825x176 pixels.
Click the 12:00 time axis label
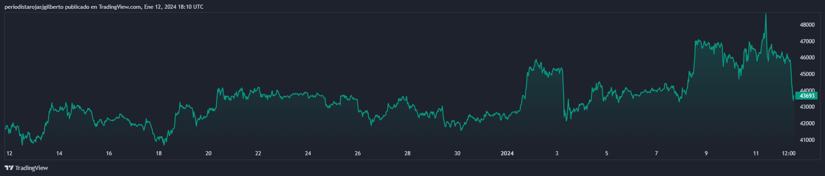point(788,153)
